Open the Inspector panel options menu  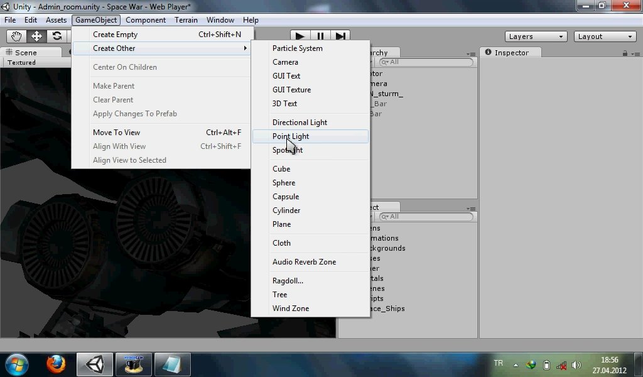pyautogui.click(x=635, y=54)
